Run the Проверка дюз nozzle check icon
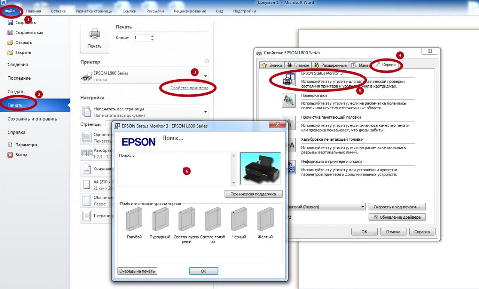The width and height of the screenshot is (479, 289). [x=288, y=101]
